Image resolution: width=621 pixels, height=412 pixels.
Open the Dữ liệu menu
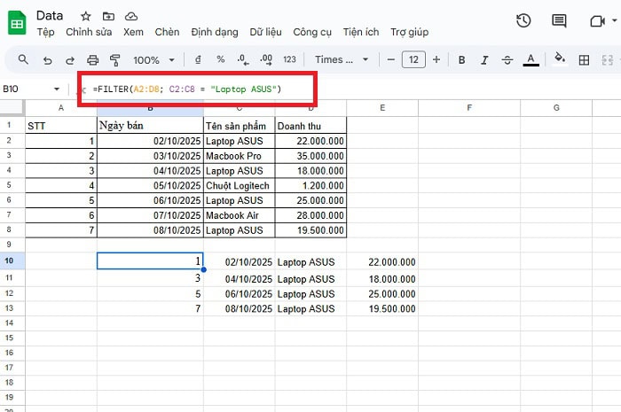[x=266, y=32]
